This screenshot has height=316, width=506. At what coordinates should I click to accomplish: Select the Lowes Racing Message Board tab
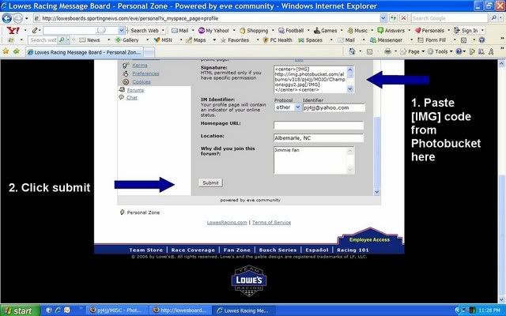click(x=84, y=52)
